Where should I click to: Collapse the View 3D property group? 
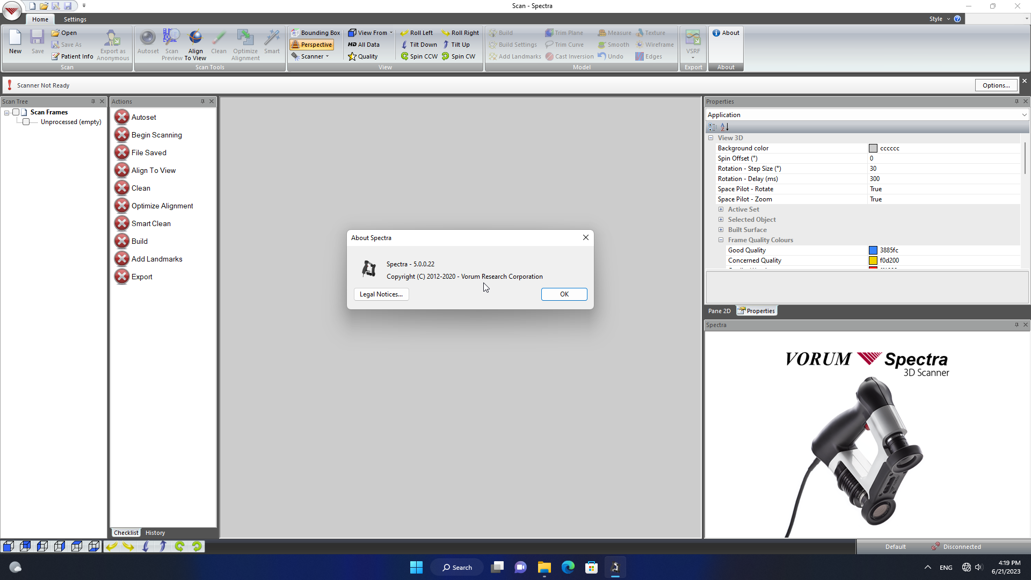click(x=711, y=138)
